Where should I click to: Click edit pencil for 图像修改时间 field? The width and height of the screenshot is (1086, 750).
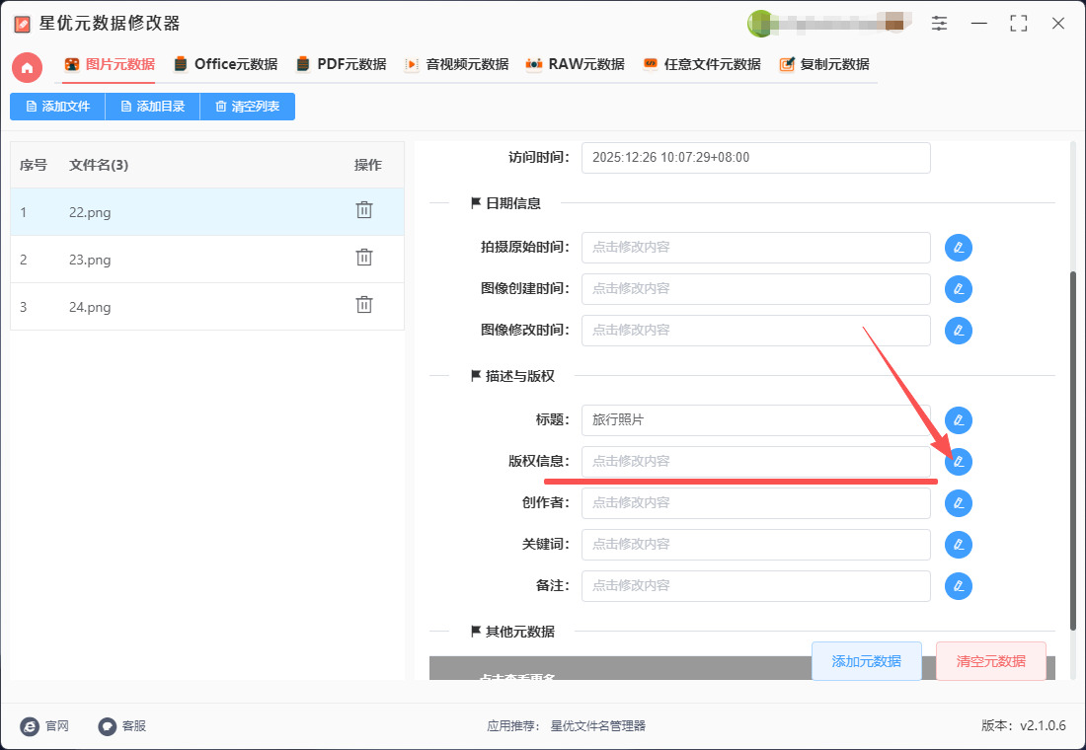[x=959, y=331]
